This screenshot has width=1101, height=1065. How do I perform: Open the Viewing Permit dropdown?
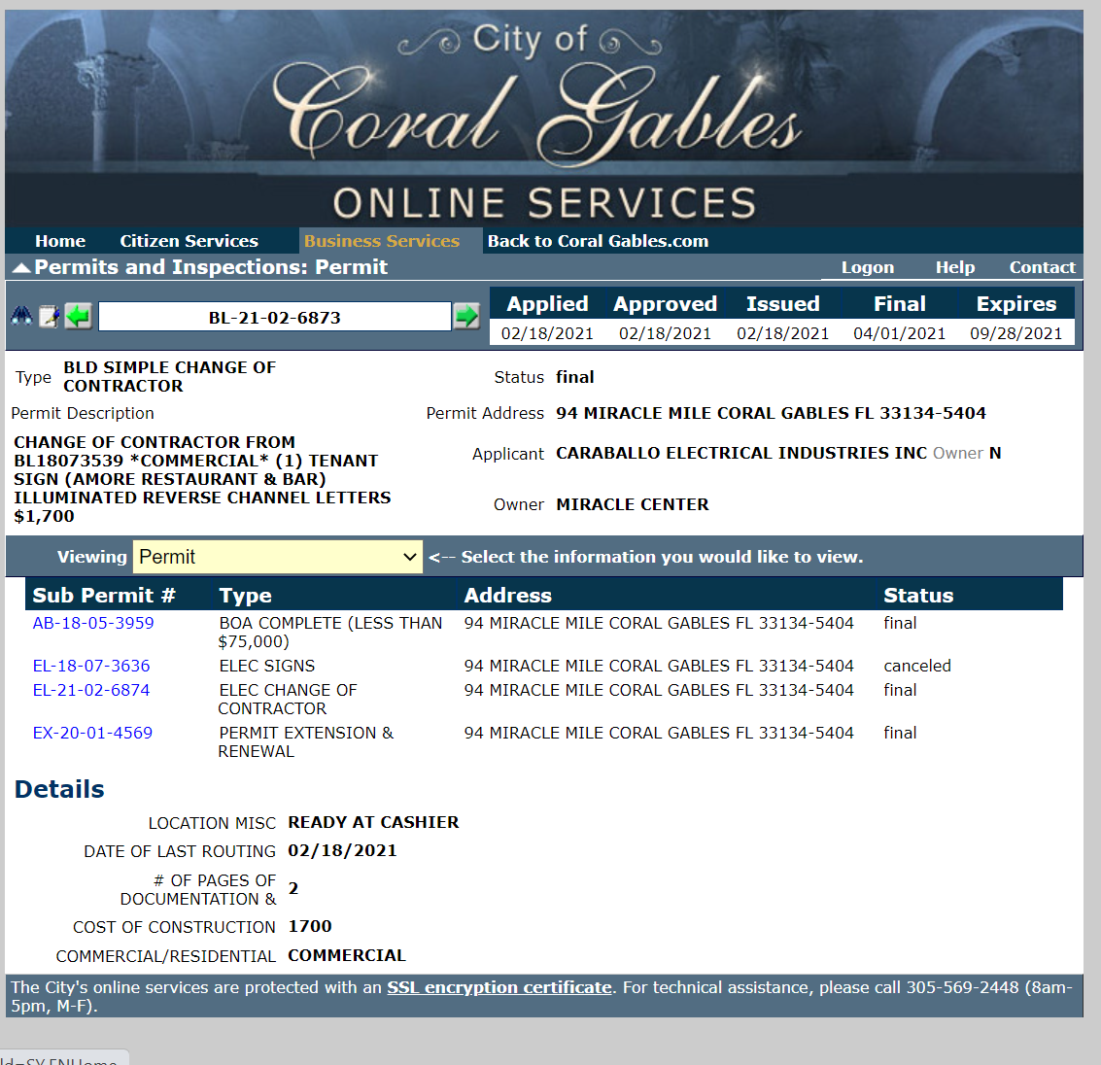[277, 557]
